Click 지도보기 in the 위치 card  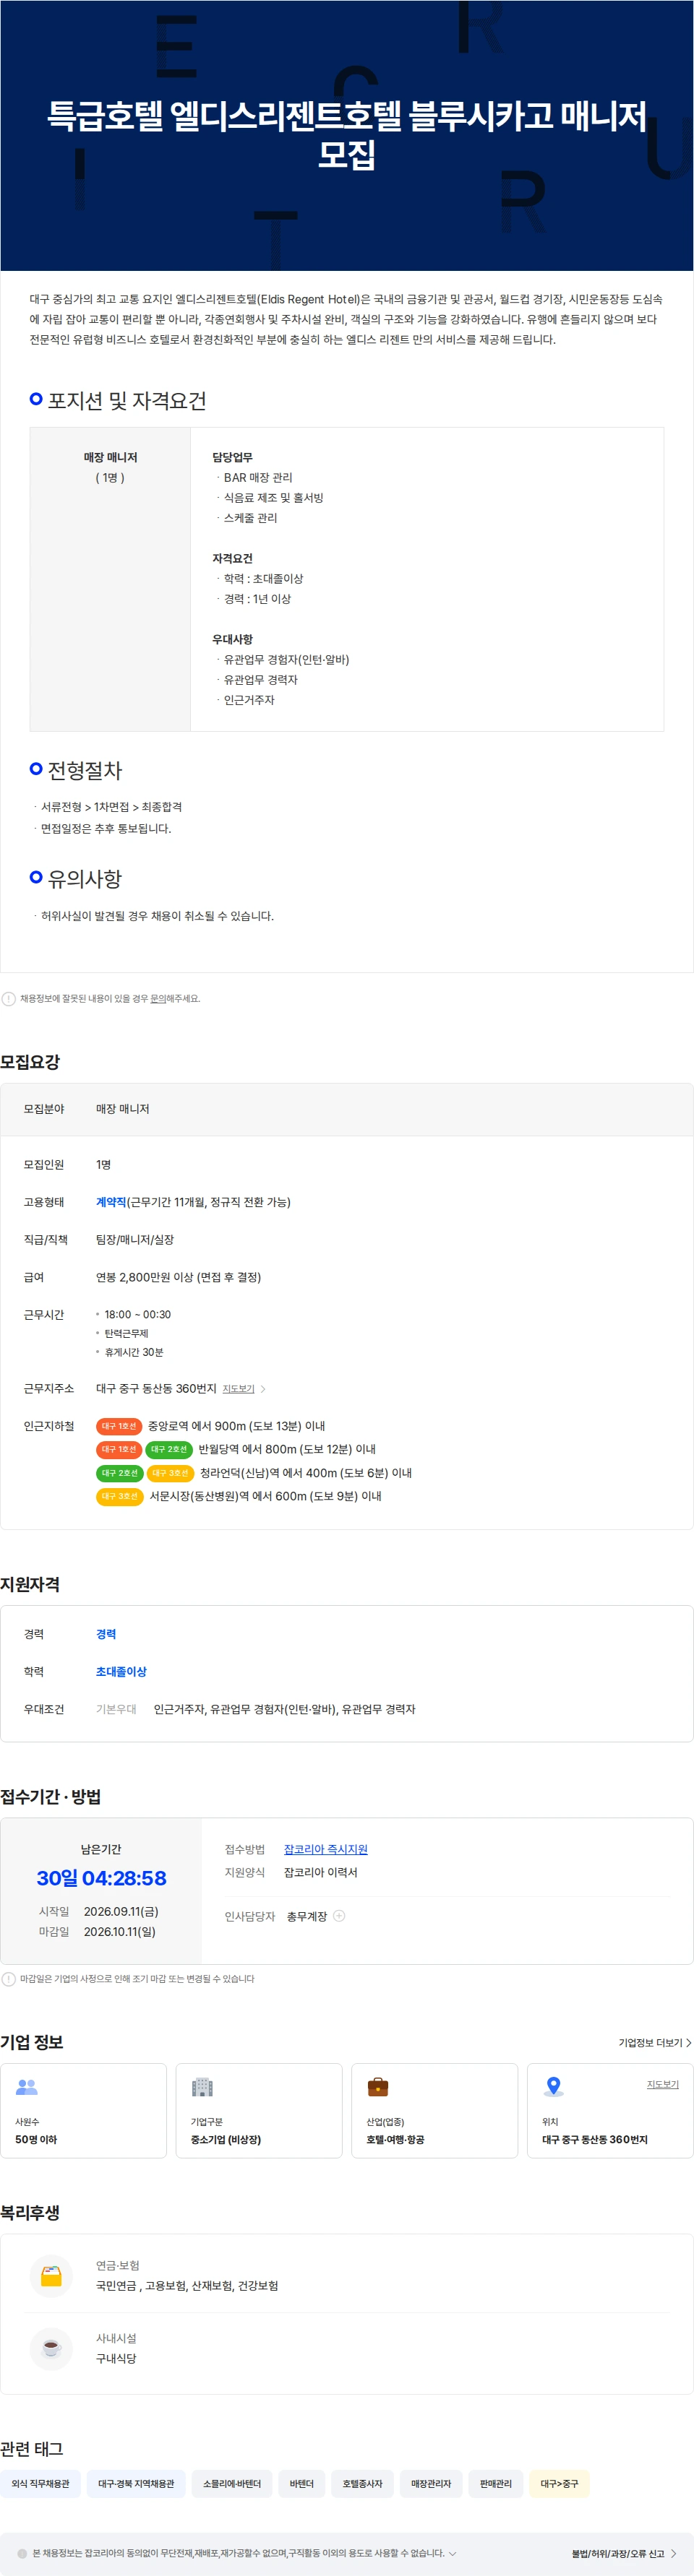click(662, 2084)
